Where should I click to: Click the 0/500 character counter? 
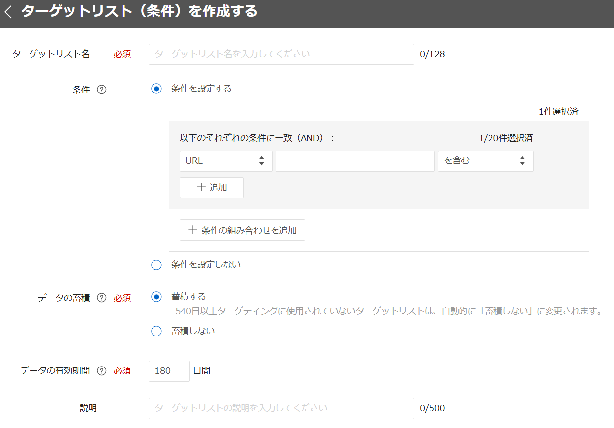pos(432,408)
